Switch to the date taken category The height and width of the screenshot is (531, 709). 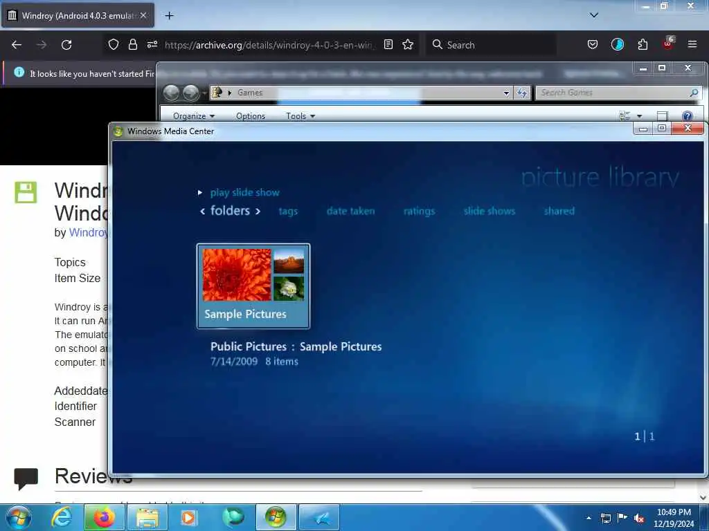350,211
